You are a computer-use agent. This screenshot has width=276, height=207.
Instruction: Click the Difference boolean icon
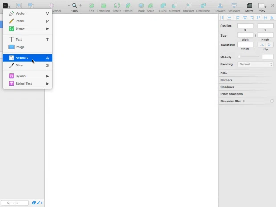(203, 5)
